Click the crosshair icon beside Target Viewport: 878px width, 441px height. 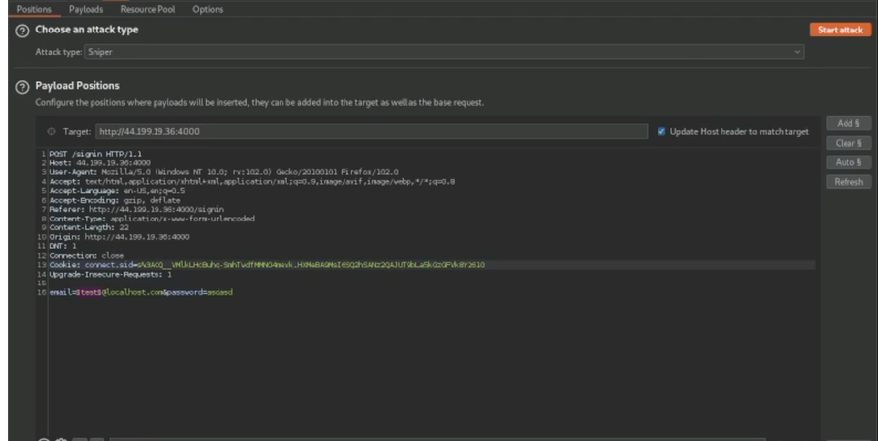tap(52, 131)
